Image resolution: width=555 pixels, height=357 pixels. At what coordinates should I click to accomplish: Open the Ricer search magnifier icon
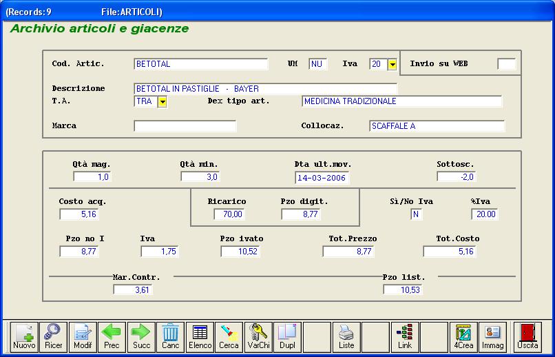[x=54, y=337]
